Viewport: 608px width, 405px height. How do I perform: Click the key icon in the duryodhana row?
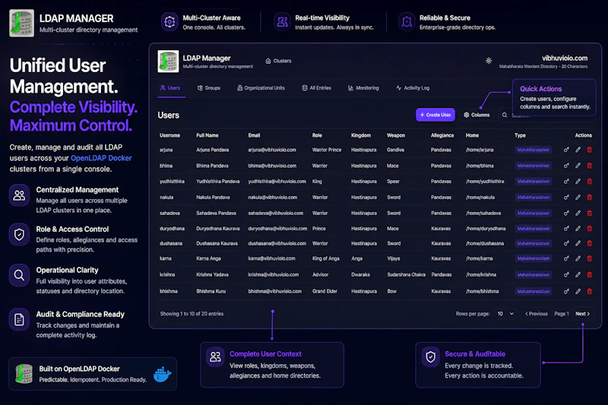click(x=566, y=229)
